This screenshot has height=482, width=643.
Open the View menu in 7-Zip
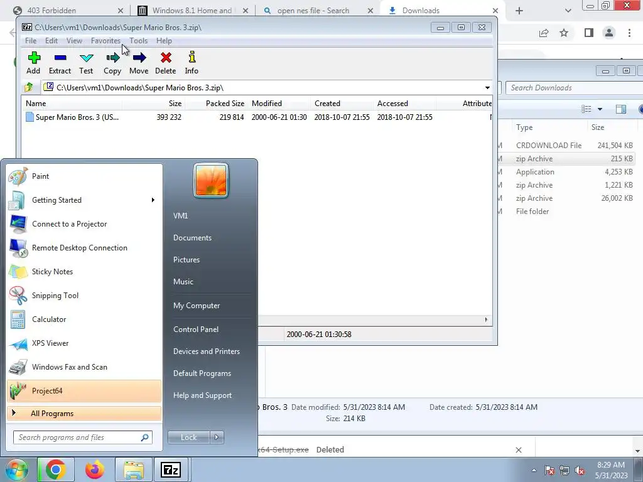tap(74, 41)
